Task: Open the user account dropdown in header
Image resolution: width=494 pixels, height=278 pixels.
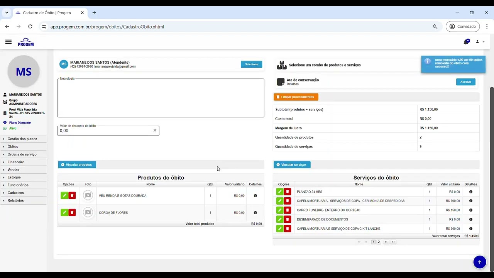Action: click(479, 42)
